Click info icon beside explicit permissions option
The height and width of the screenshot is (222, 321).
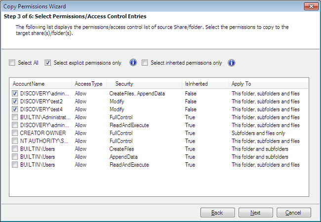pos(133,63)
